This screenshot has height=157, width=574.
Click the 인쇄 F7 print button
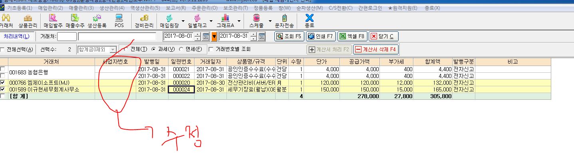click(321, 37)
